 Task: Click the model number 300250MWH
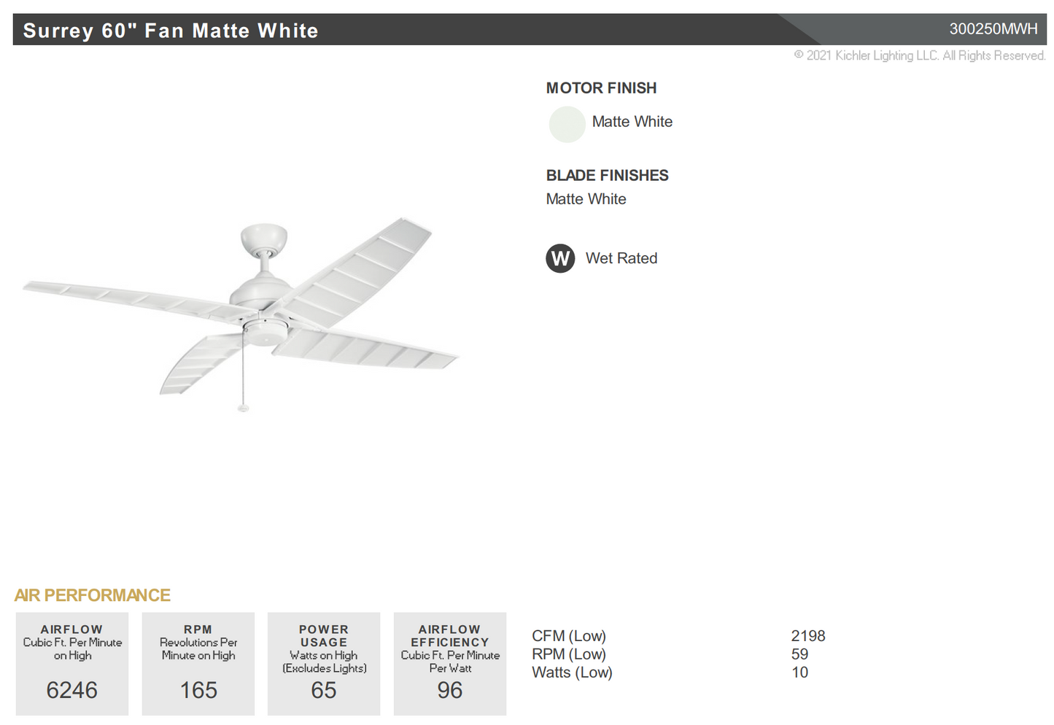click(993, 29)
